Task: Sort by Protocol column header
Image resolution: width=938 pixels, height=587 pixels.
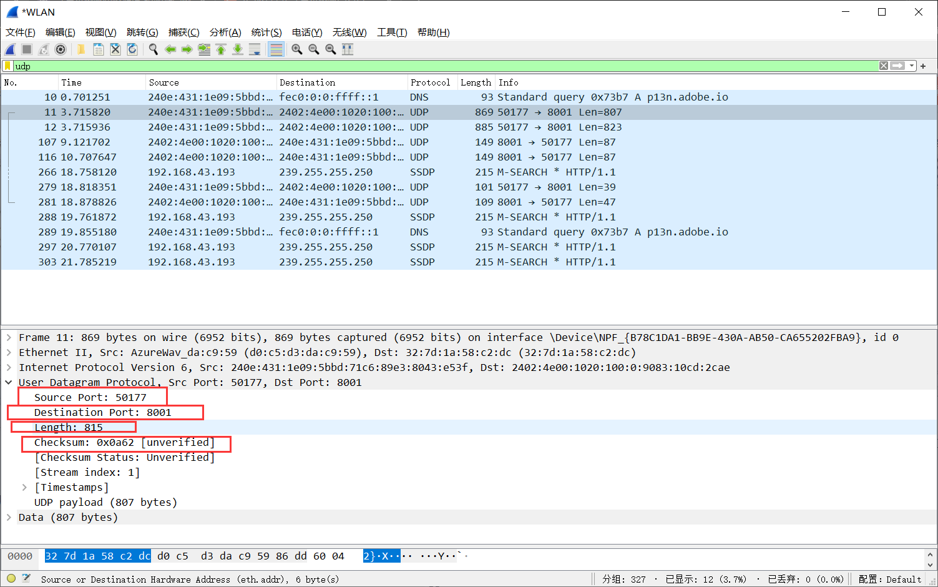Action: [x=432, y=82]
